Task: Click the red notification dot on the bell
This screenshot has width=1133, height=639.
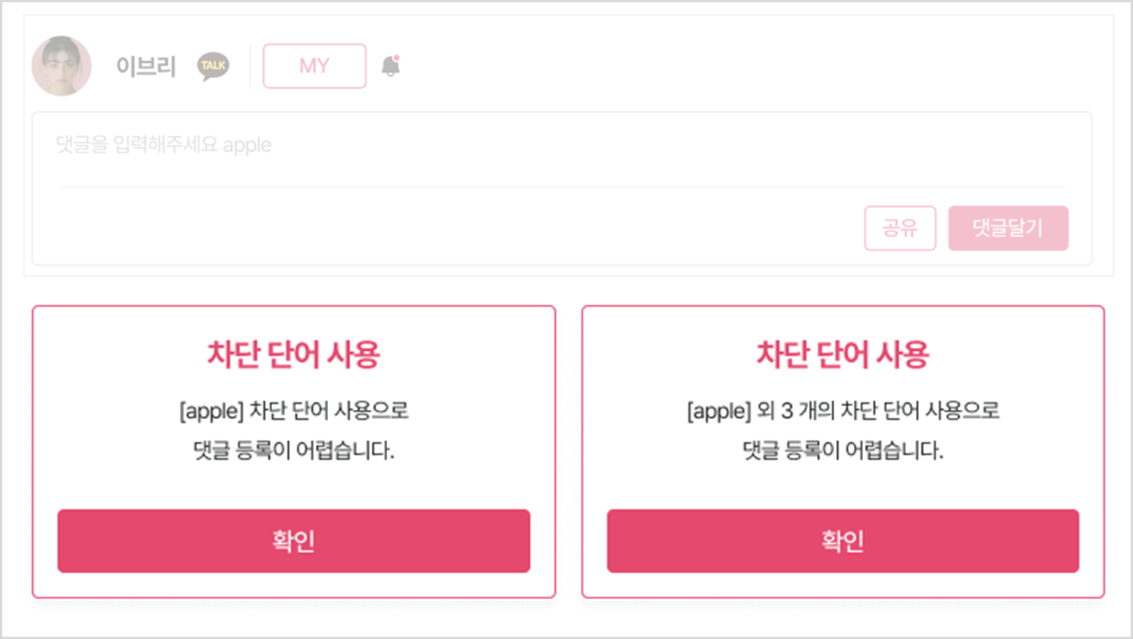Action: coord(396,58)
